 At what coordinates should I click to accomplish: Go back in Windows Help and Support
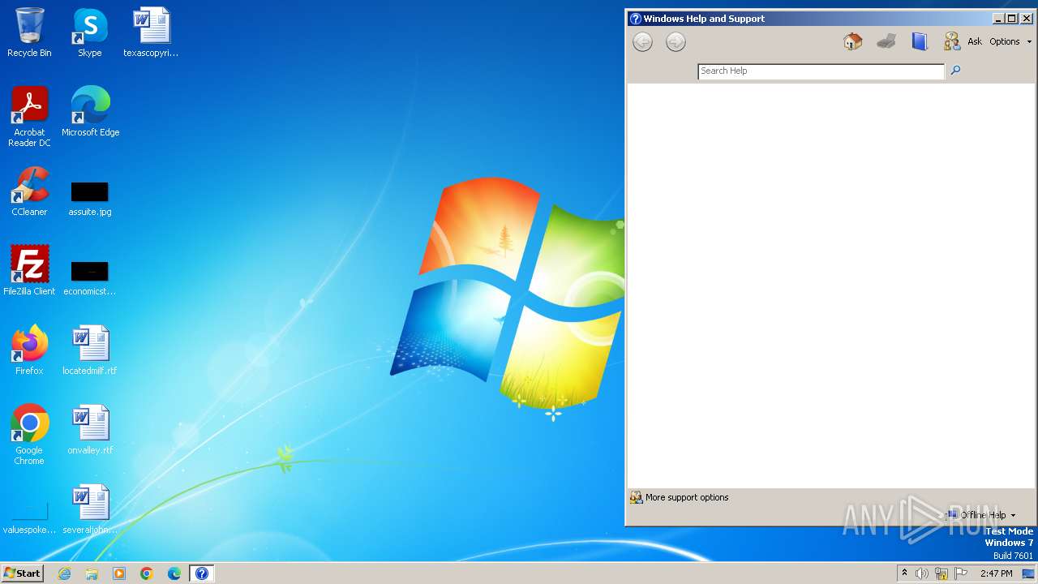click(642, 42)
